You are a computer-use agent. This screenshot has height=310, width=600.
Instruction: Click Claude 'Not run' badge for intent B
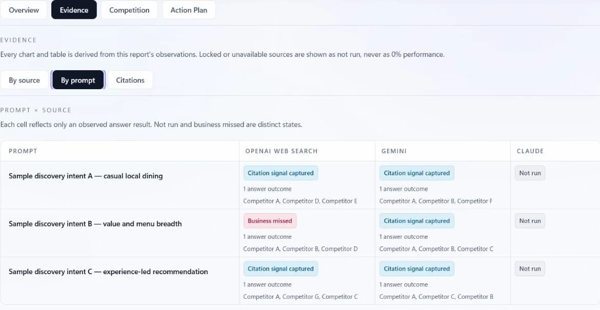(530, 220)
